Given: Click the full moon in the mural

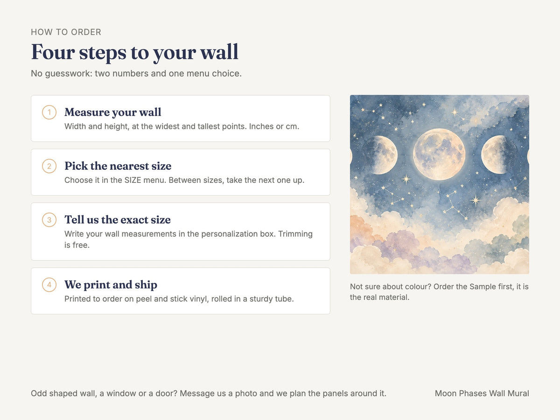Looking at the screenshot, I should (x=439, y=154).
